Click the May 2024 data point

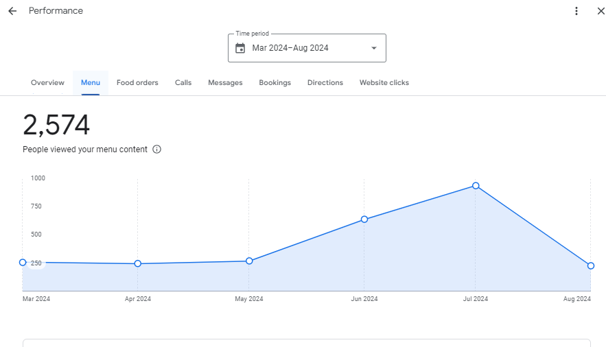(x=249, y=261)
